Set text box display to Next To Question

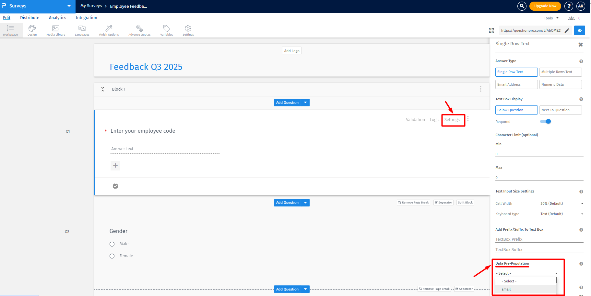(x=561, y=110)
